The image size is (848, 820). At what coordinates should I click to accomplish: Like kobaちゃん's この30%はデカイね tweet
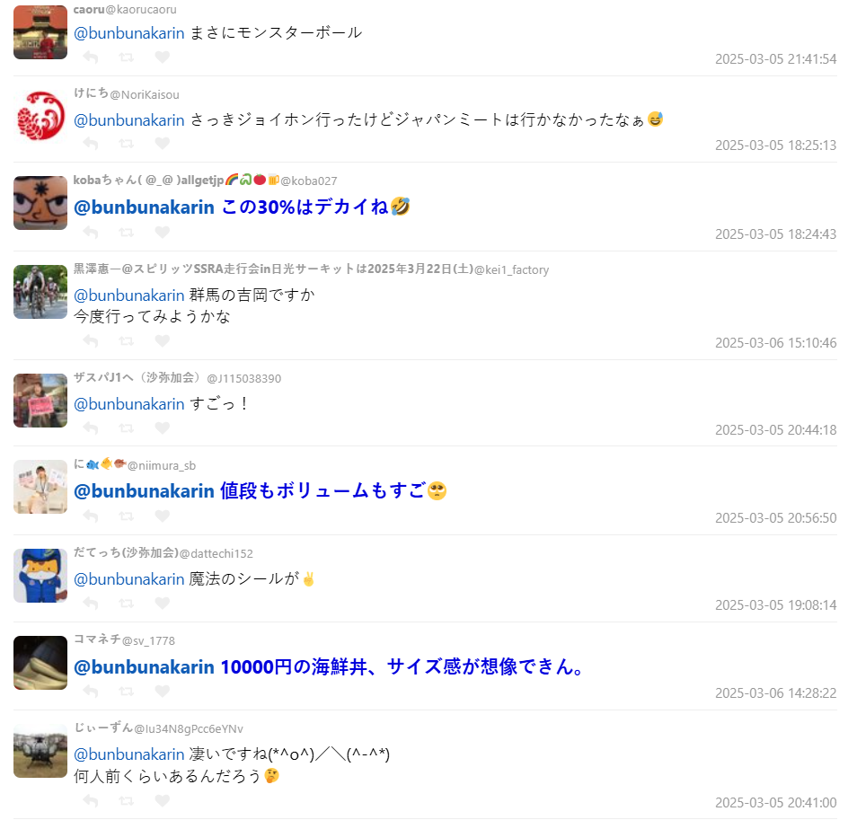(163, 233)
